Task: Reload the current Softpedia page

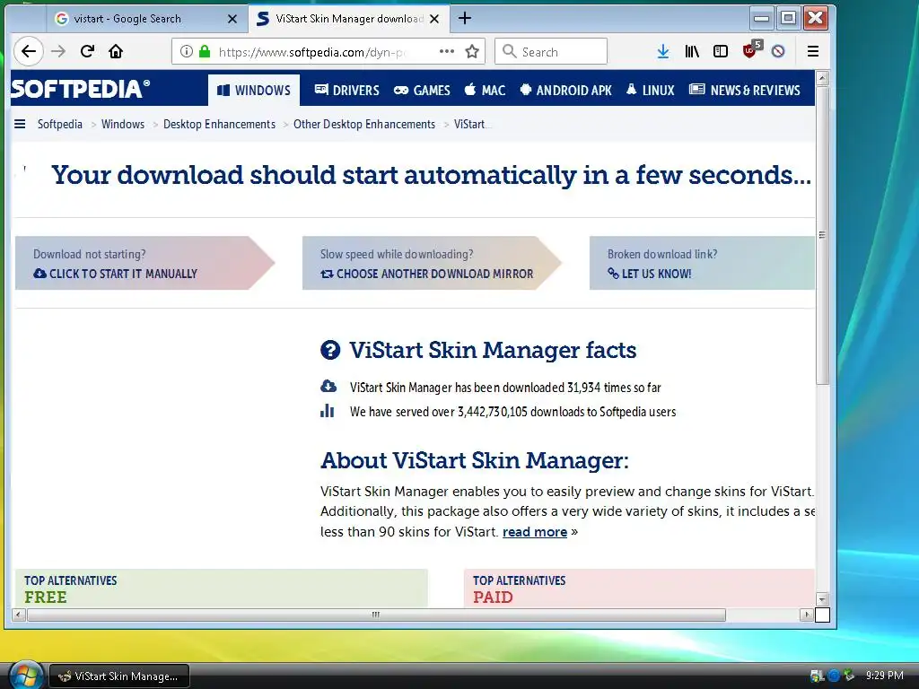Action: 87,51
